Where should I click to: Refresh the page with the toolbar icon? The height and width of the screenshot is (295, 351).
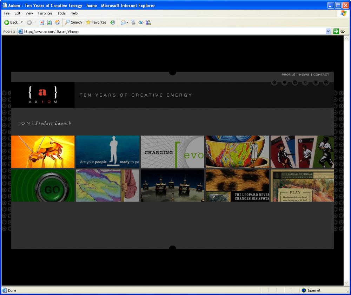[x=49, y=22]
